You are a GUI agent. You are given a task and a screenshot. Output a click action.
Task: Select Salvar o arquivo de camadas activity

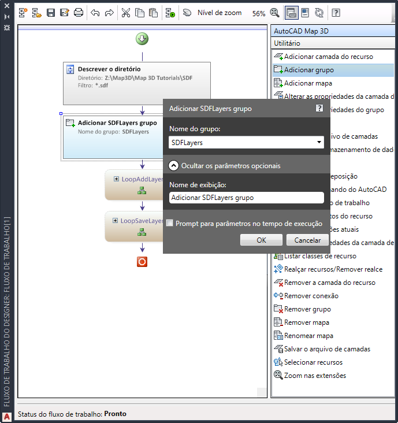pos(322,349)
